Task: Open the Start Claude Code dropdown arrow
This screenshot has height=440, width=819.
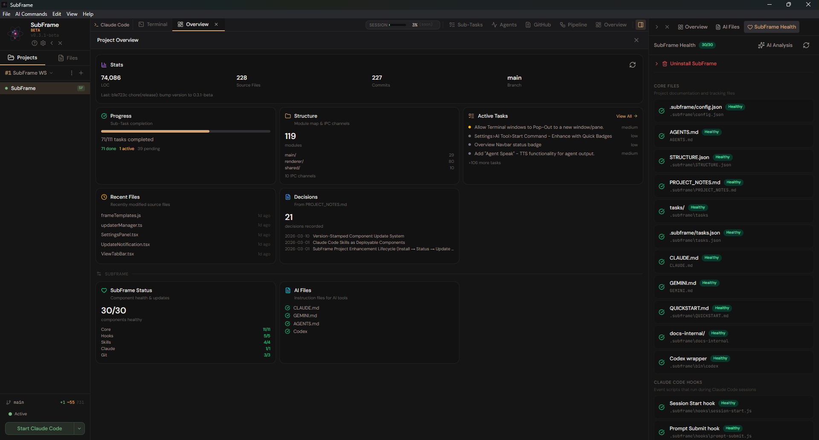Action: (80, 428)
